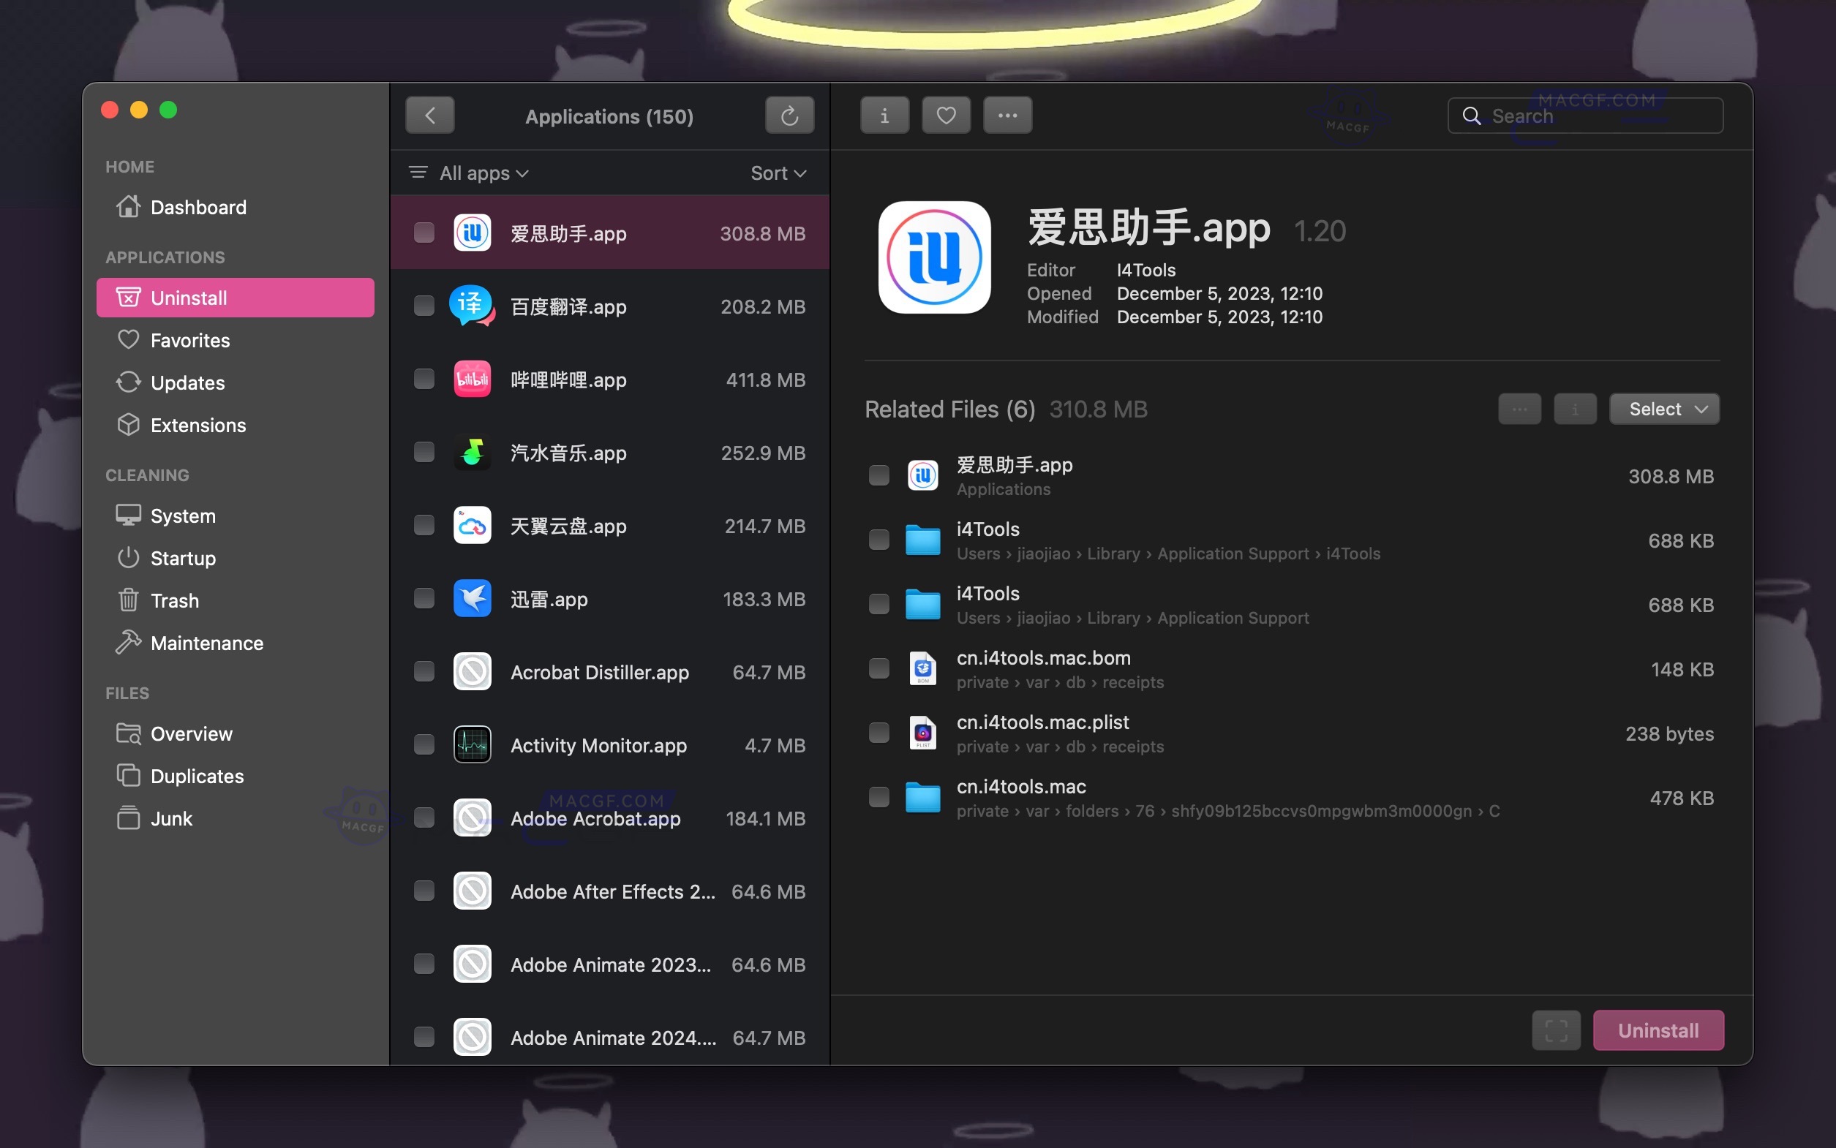The height and width of the screenshot is (1148, 1836).
Task: Refresh the applications list
Action: tap(789, 116)
